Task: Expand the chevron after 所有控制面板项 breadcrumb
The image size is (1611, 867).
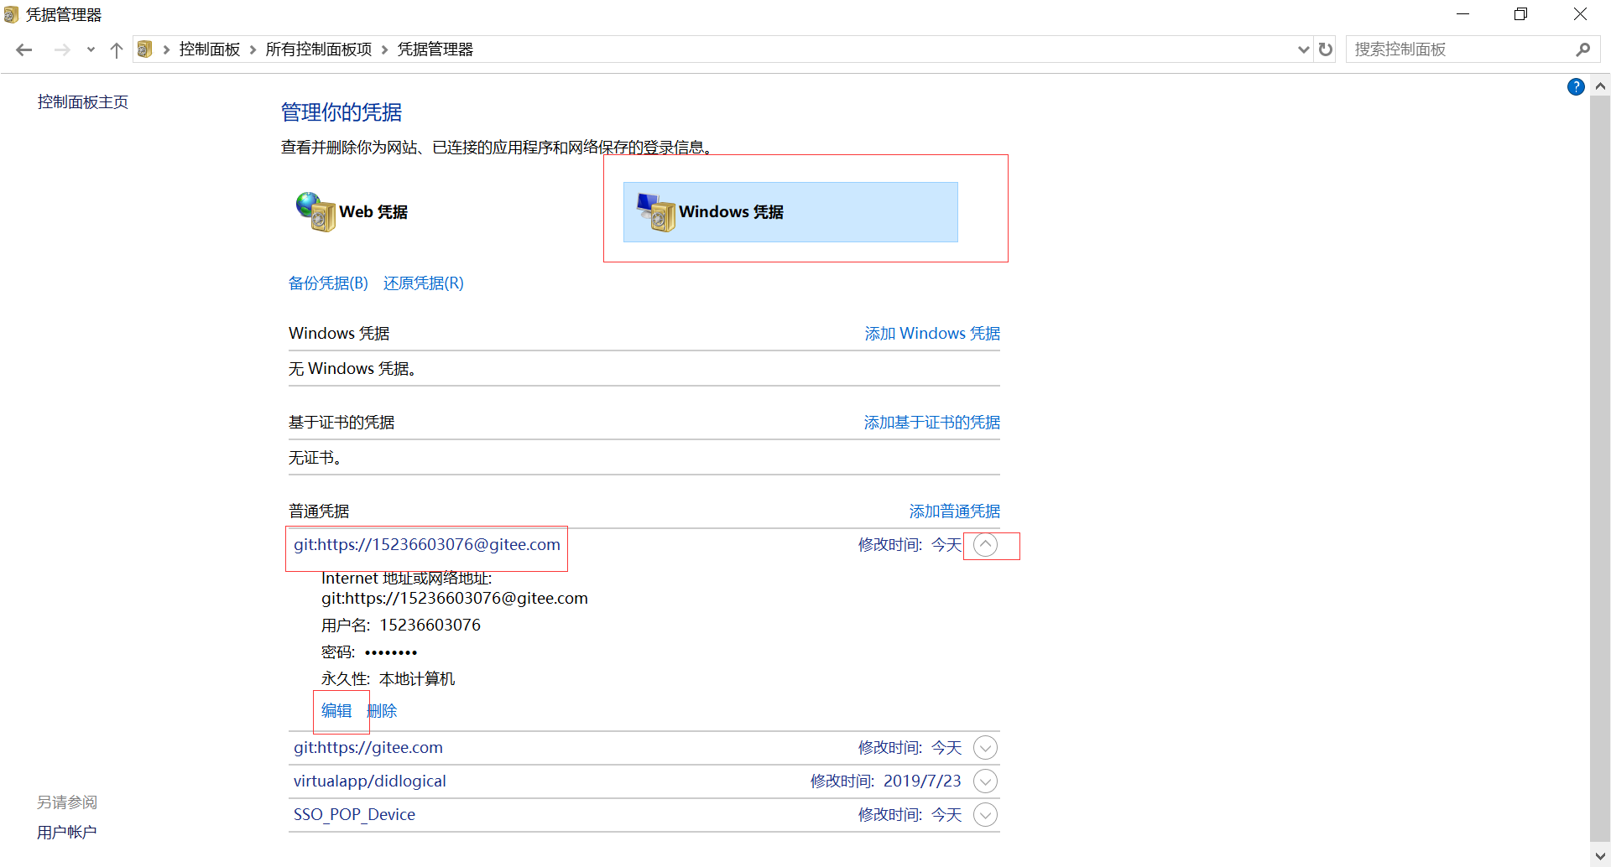Action: [x=384, y=50]
